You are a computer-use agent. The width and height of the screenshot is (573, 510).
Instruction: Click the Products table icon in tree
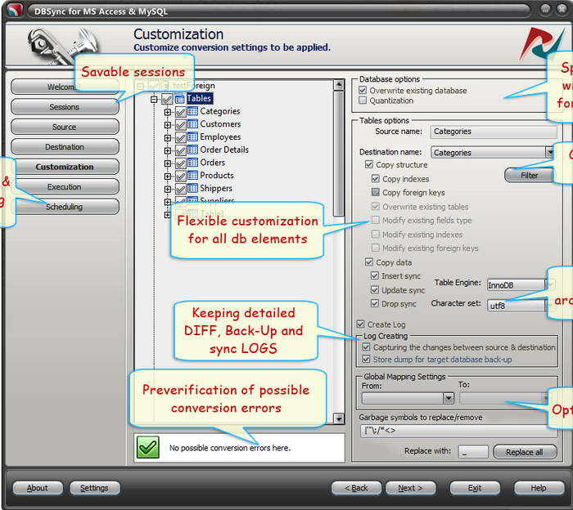(x=192, y=175)
